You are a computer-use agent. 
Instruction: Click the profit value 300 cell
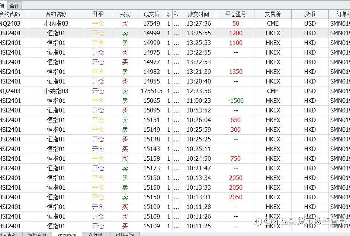coord(235,130)
